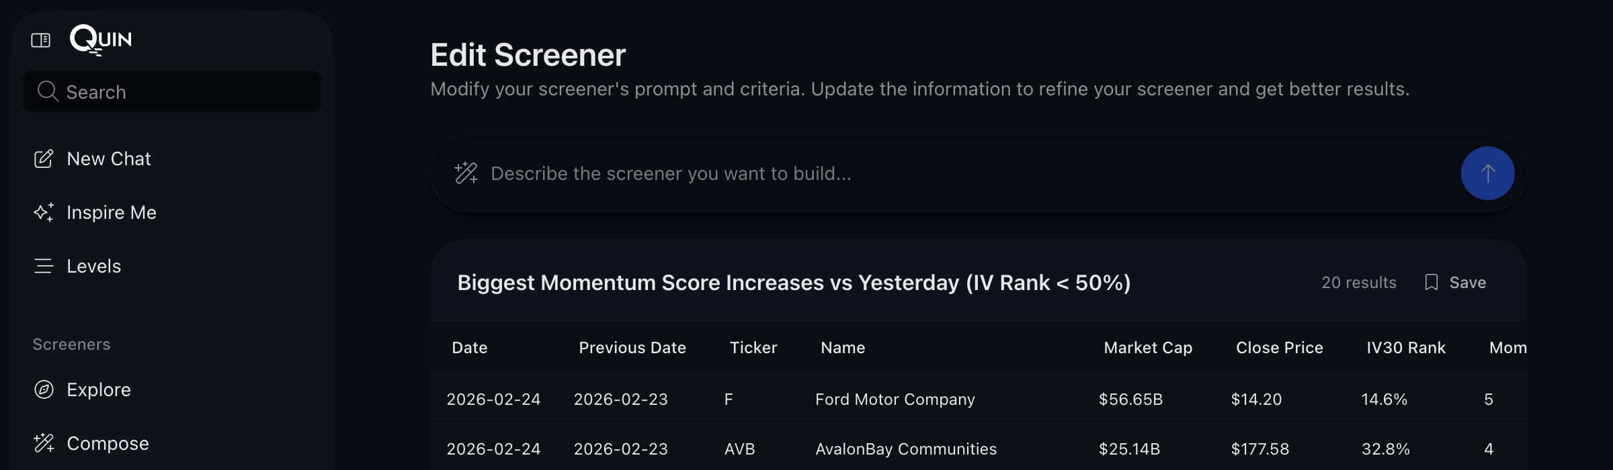Viewport: 1613px width, 470px height.
Task: Select the Levels lines icon
Action: [x=44, y=266]
